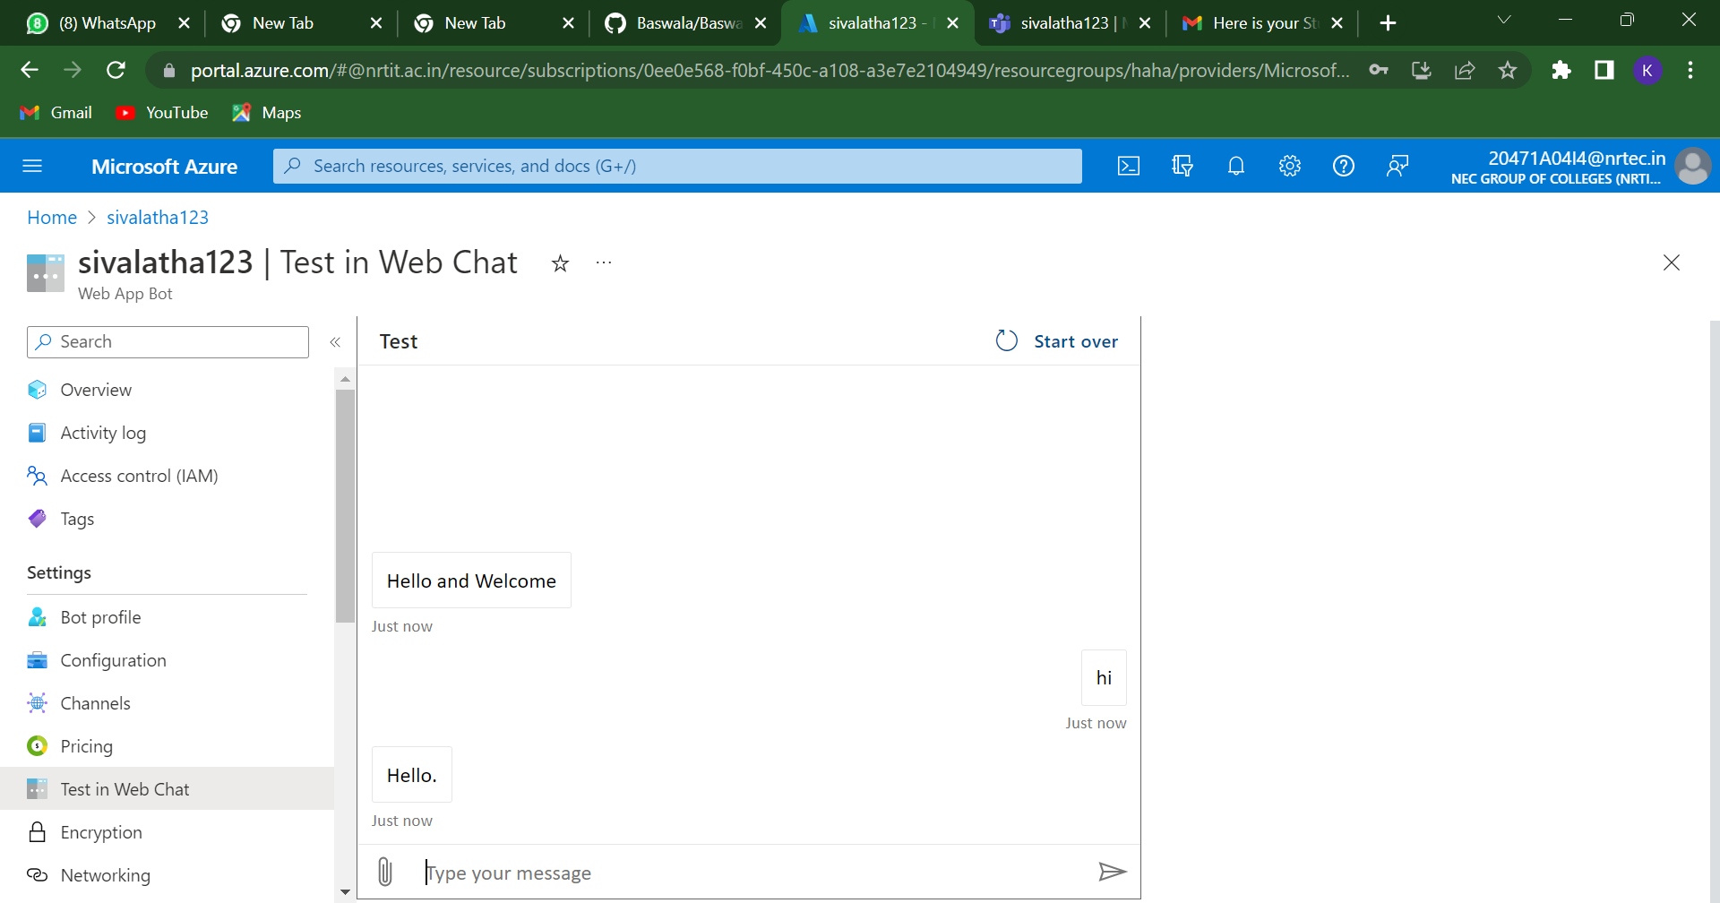Click Microsoft Azure logo text

click(164, 167)
